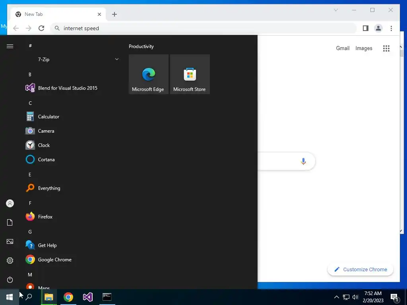The height and width of the screenshot is (305, 407).
Task: Open Documents from Start sidebar
Action: pos(10,222)
